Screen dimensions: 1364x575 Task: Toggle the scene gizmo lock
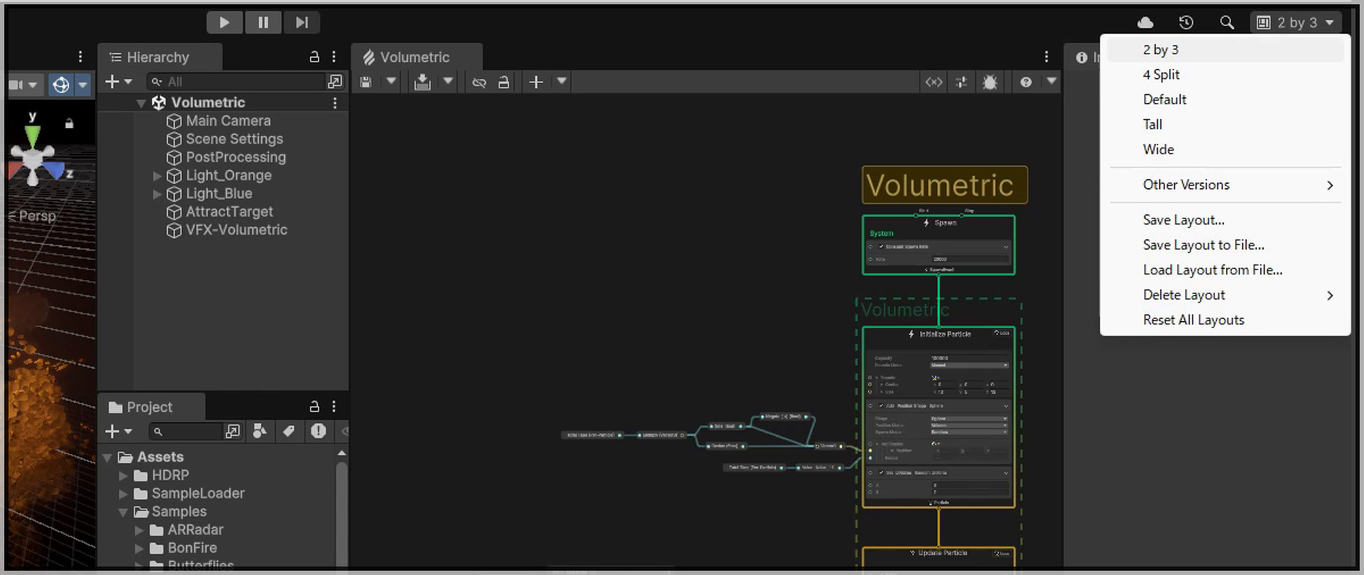click(69, 124)
